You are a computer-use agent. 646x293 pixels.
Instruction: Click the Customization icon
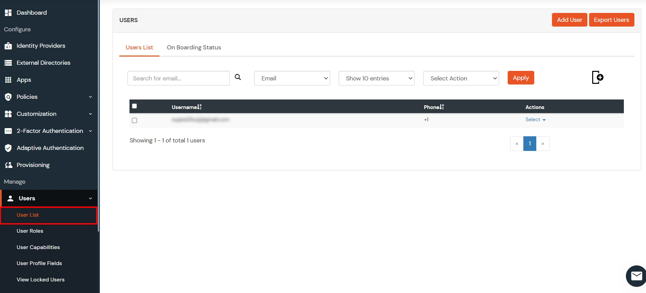coord(8,114)
